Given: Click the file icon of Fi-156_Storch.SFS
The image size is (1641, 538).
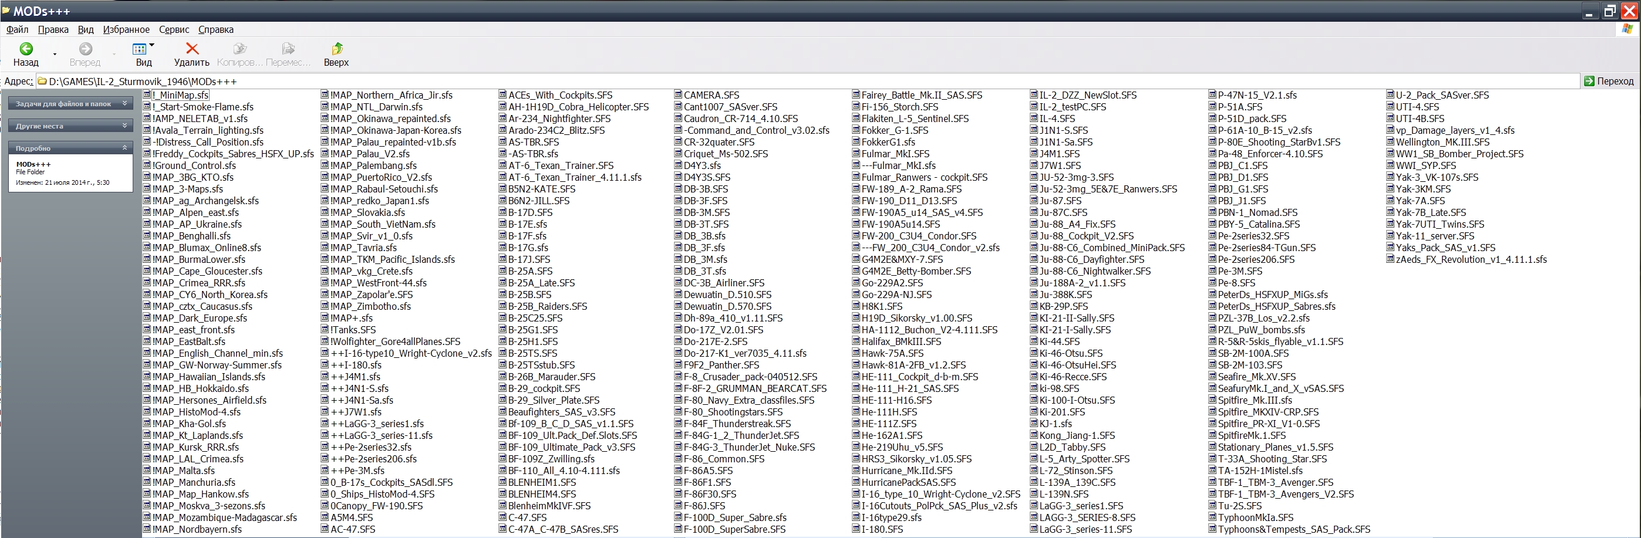Looking at the screenshot, I should pos(856,106).
